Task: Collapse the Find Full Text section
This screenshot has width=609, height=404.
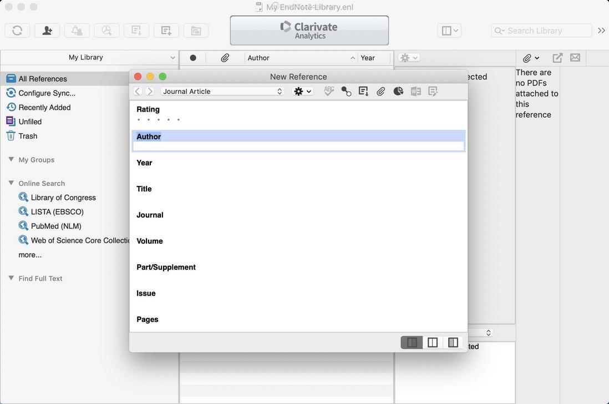Action: click(11, 278)
